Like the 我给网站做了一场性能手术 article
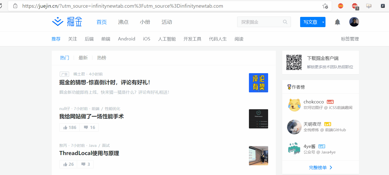The width and height of the screenshot is (389, 175). coord(69,127)
